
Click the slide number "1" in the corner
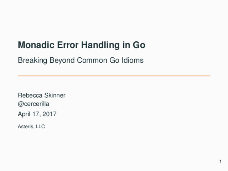(x=221, y=163)
